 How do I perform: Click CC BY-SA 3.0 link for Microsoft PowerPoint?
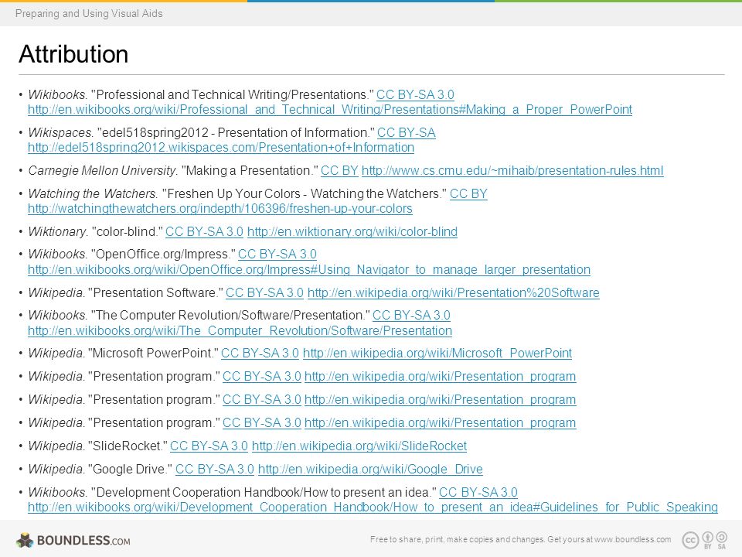coord(260,354)
